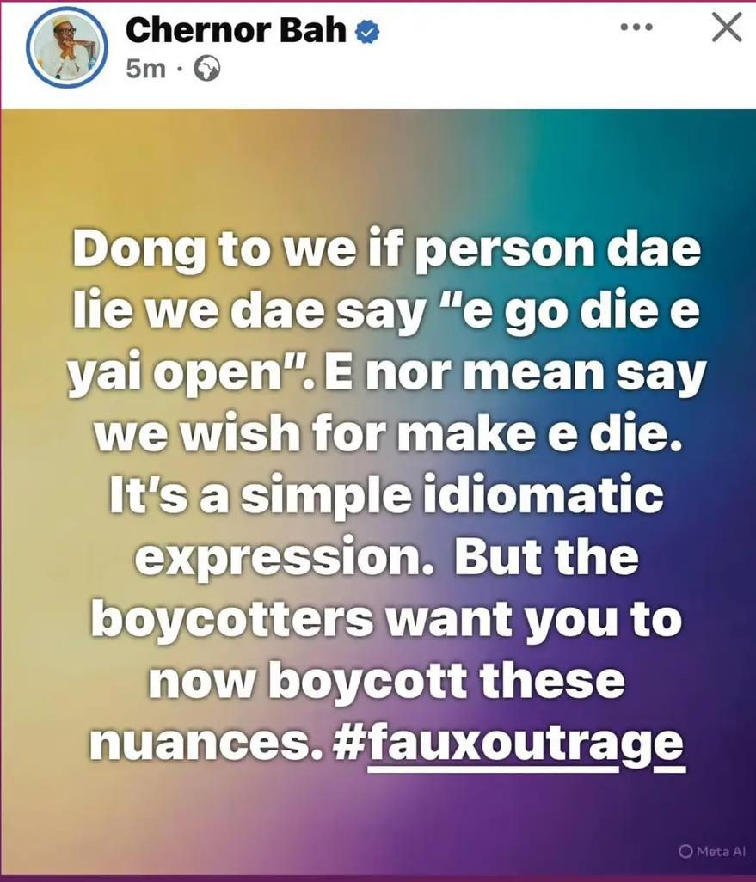Image resolution: width=756 pixels, height=882 pixels.
Task: Click the word "nuances." in the post
Action: pos(206,744)
